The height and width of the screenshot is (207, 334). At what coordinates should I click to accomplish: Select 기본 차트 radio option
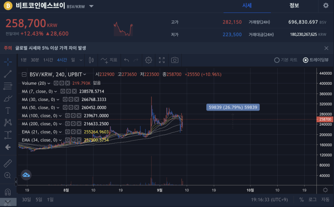click(x=286, y=60)
